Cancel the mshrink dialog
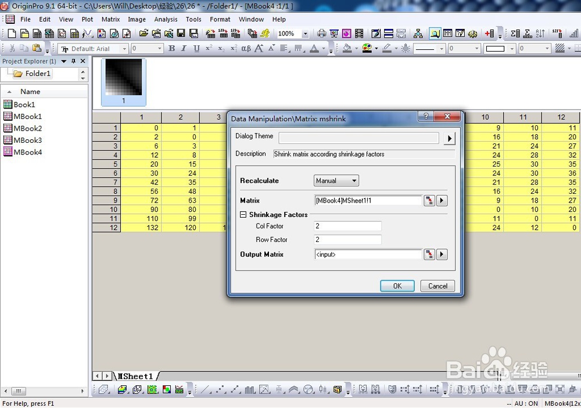The width and height of the screenshot is (581, 408). click(437, 286)
